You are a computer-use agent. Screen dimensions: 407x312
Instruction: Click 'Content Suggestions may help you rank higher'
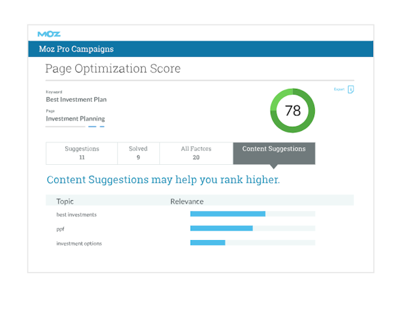pyautogui.click(x=163, y=180)
